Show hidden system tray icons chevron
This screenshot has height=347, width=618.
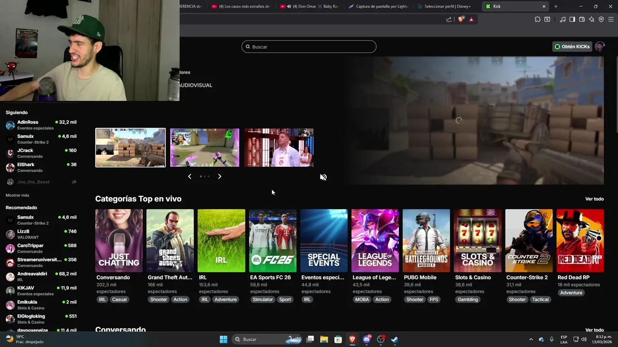coord(531,339)
